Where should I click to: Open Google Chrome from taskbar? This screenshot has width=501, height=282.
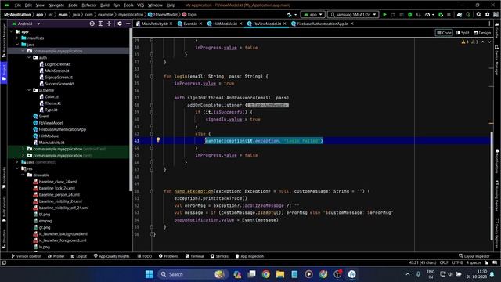coord(266,274)
